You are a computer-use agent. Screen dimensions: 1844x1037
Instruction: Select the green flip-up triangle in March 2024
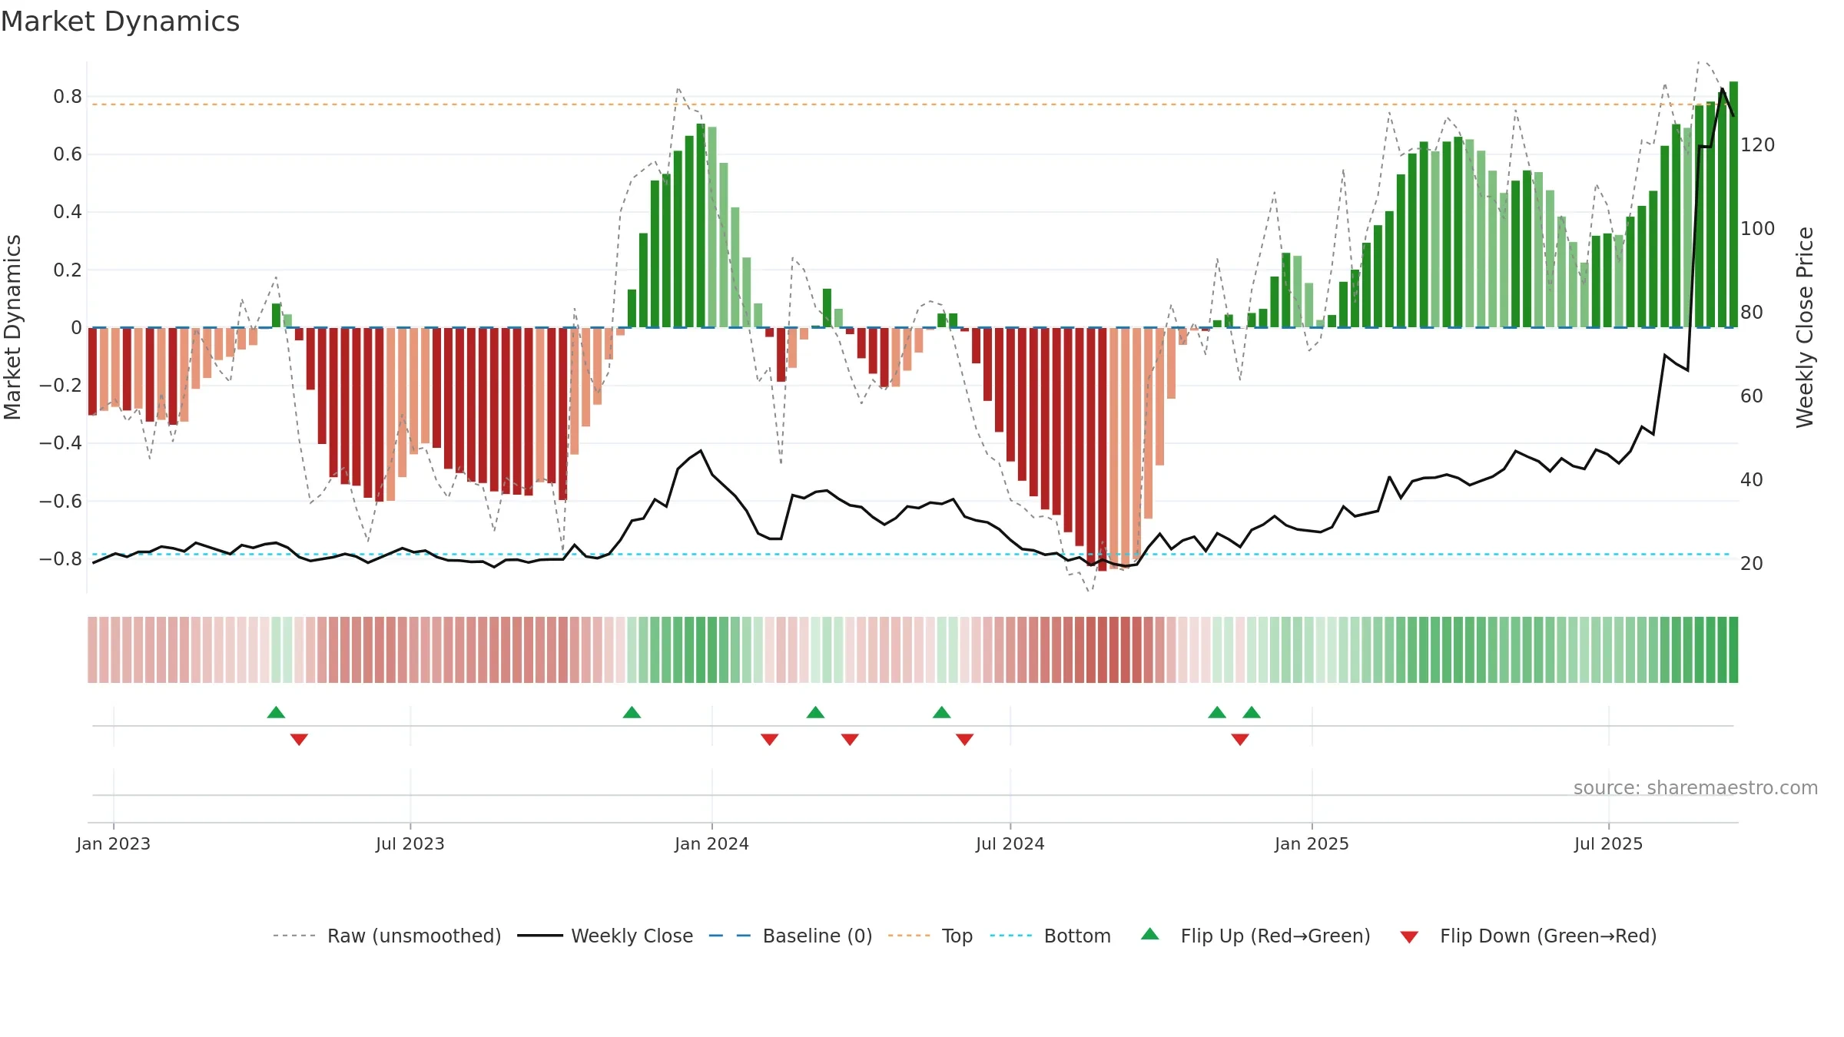point(815,712)
